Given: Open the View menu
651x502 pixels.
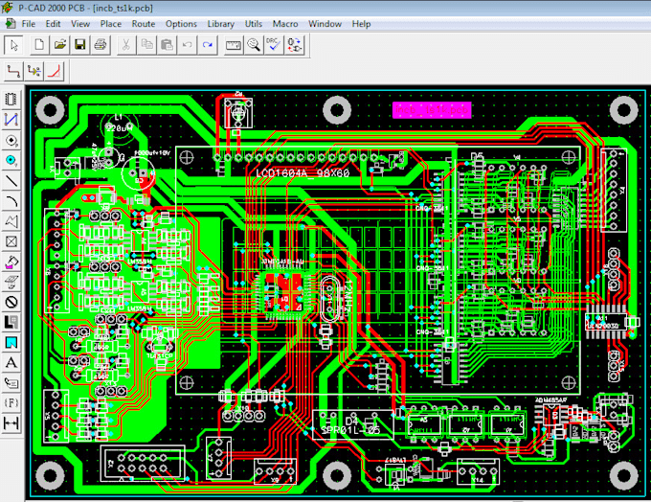Looking at the screenshot, I should click(80, 24).
